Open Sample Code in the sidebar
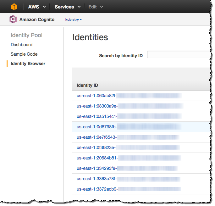 pos(24,54)
